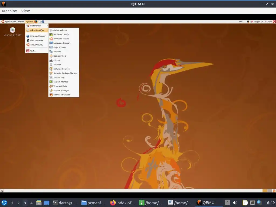Open Language Support
276x207 pixels.
tap(64, 43)
